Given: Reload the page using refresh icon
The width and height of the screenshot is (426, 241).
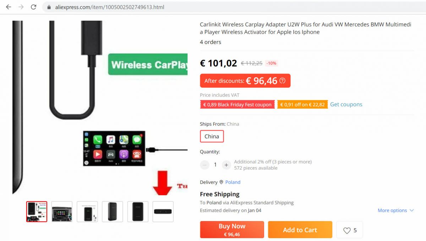Looking at the screenshot, I should click(x=33, y=7).
